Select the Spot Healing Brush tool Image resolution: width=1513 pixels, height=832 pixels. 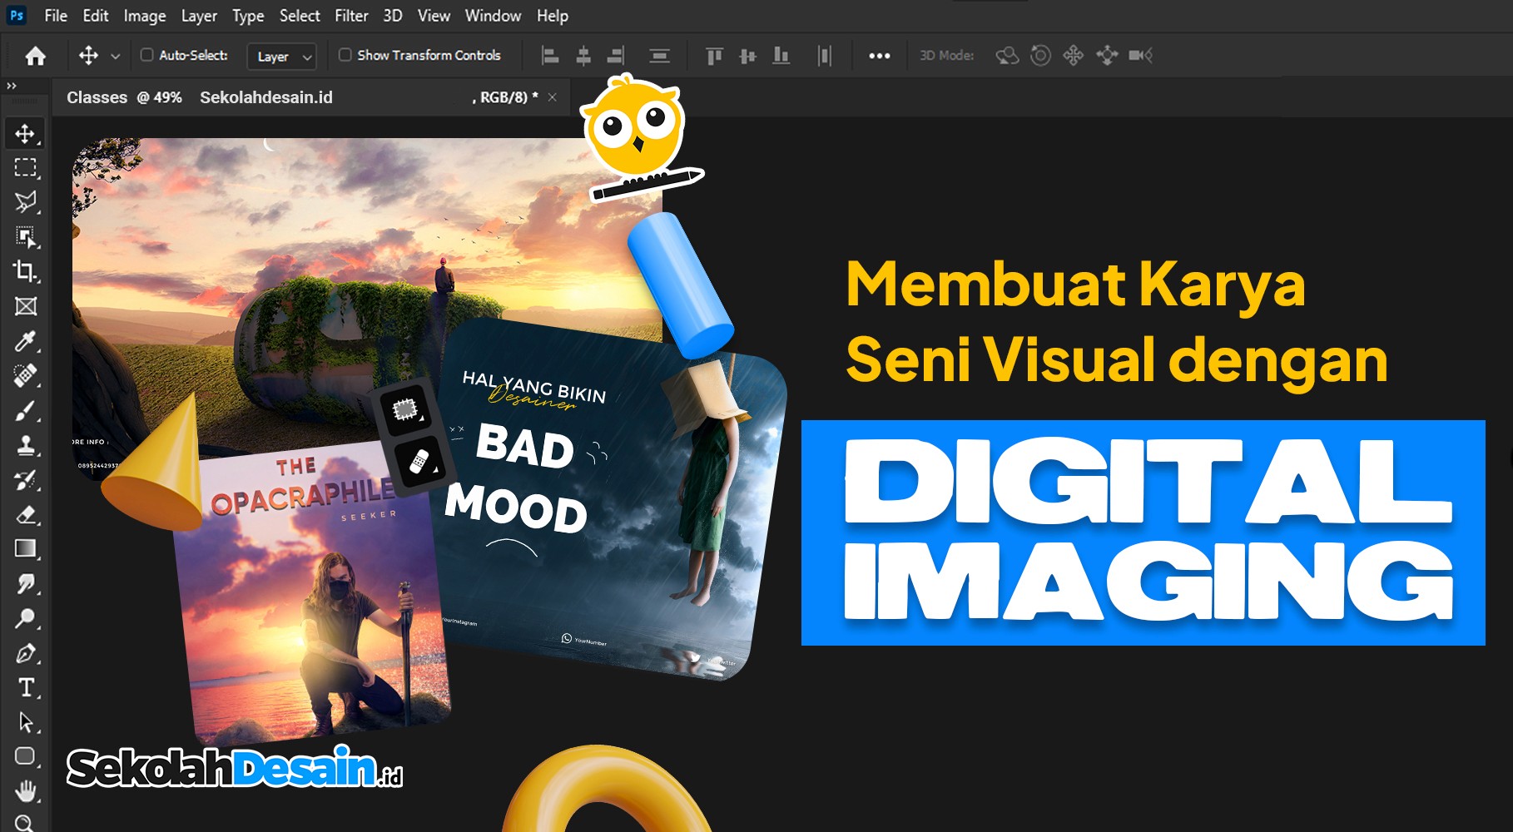25,375
